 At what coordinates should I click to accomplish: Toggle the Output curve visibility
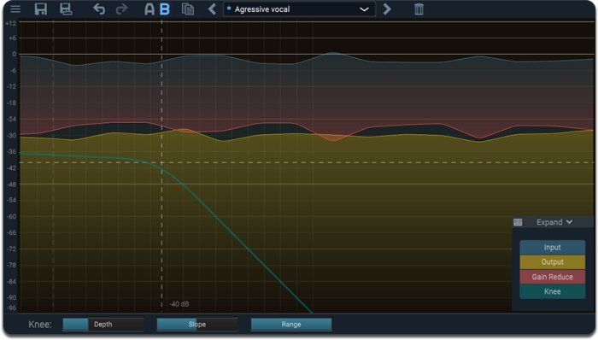(552, 262)
